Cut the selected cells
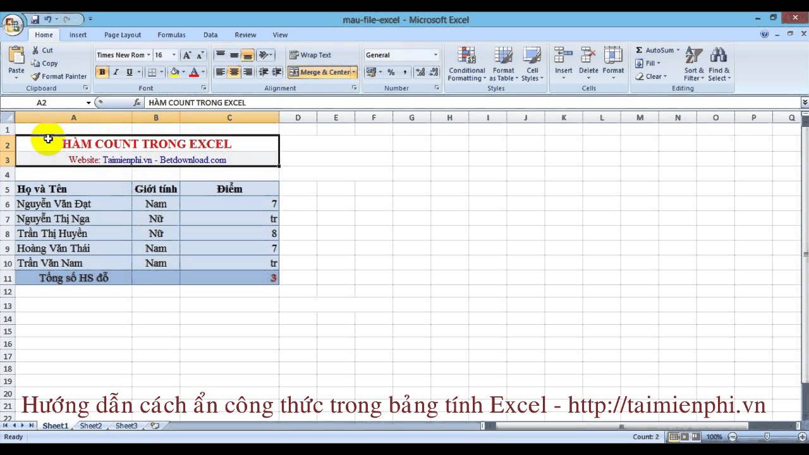Screen dimensions: 809x455 pos(43,50)
